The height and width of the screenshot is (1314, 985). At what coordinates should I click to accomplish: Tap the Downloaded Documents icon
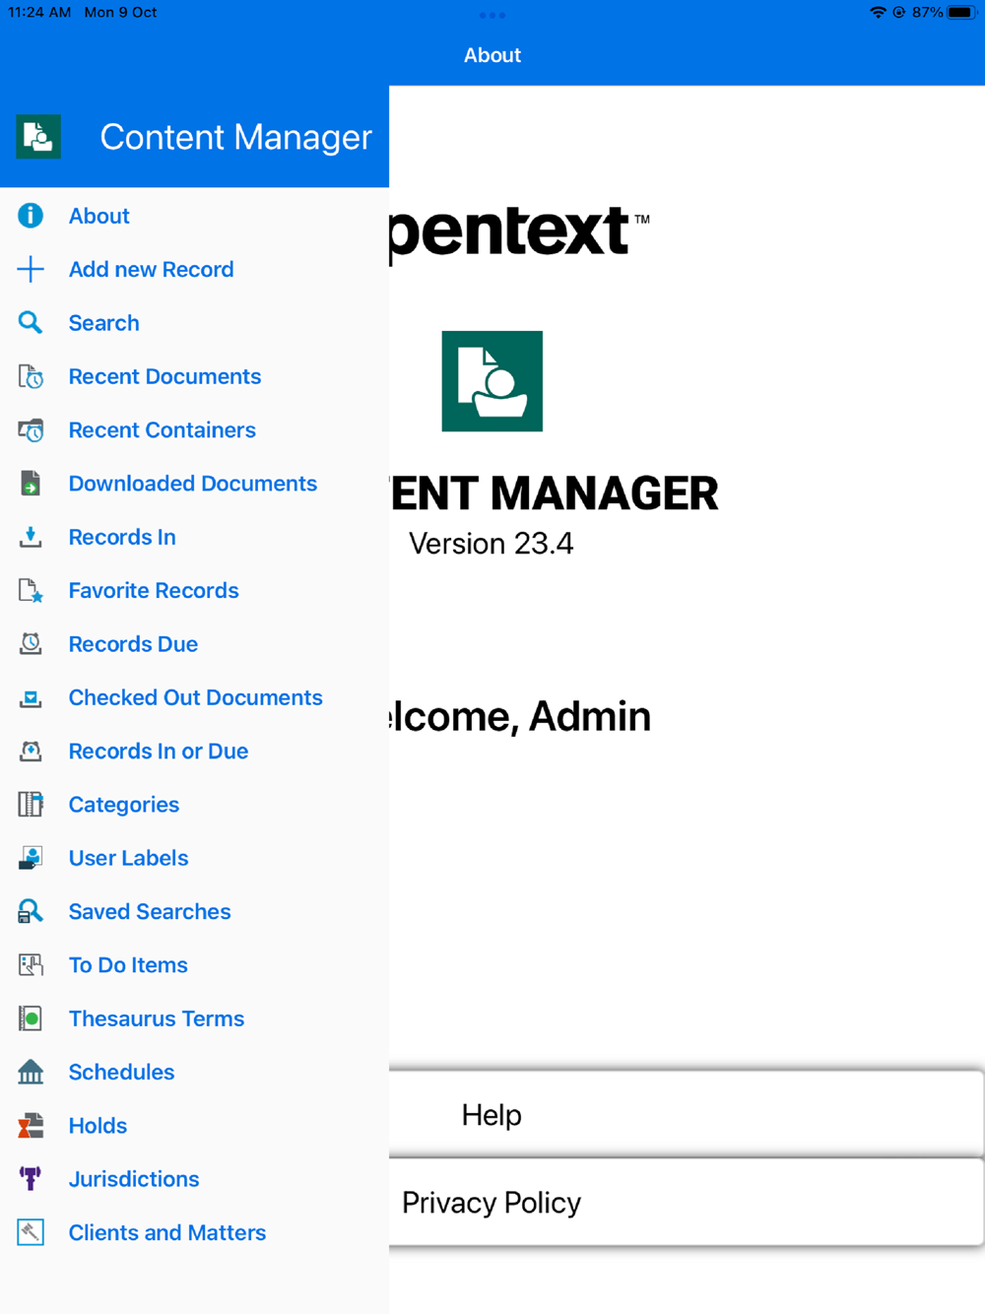pyautogui.click(x=31, y=484)
